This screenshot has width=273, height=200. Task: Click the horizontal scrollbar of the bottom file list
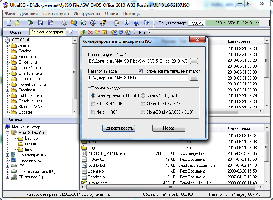pyautogui.click(x=171, y=187)
